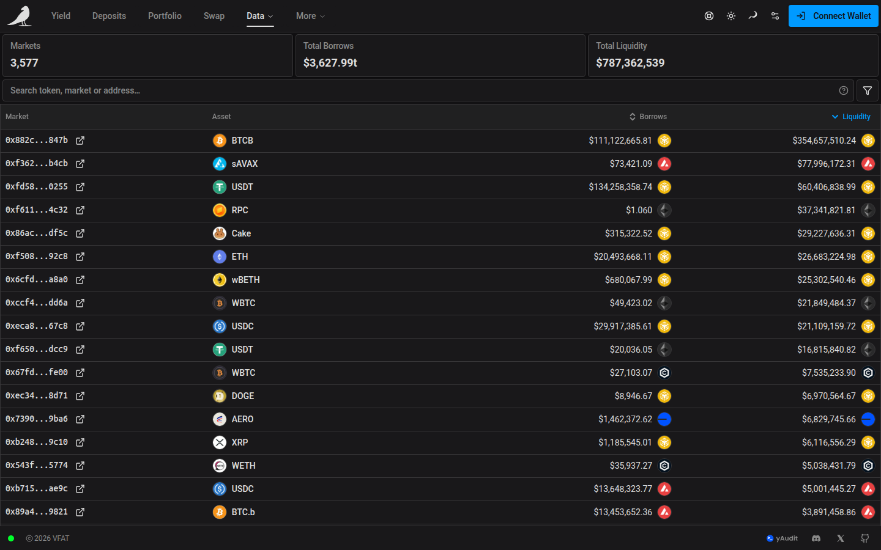
Task: Toggle light theme sun icon
Action: coord(731,16)
